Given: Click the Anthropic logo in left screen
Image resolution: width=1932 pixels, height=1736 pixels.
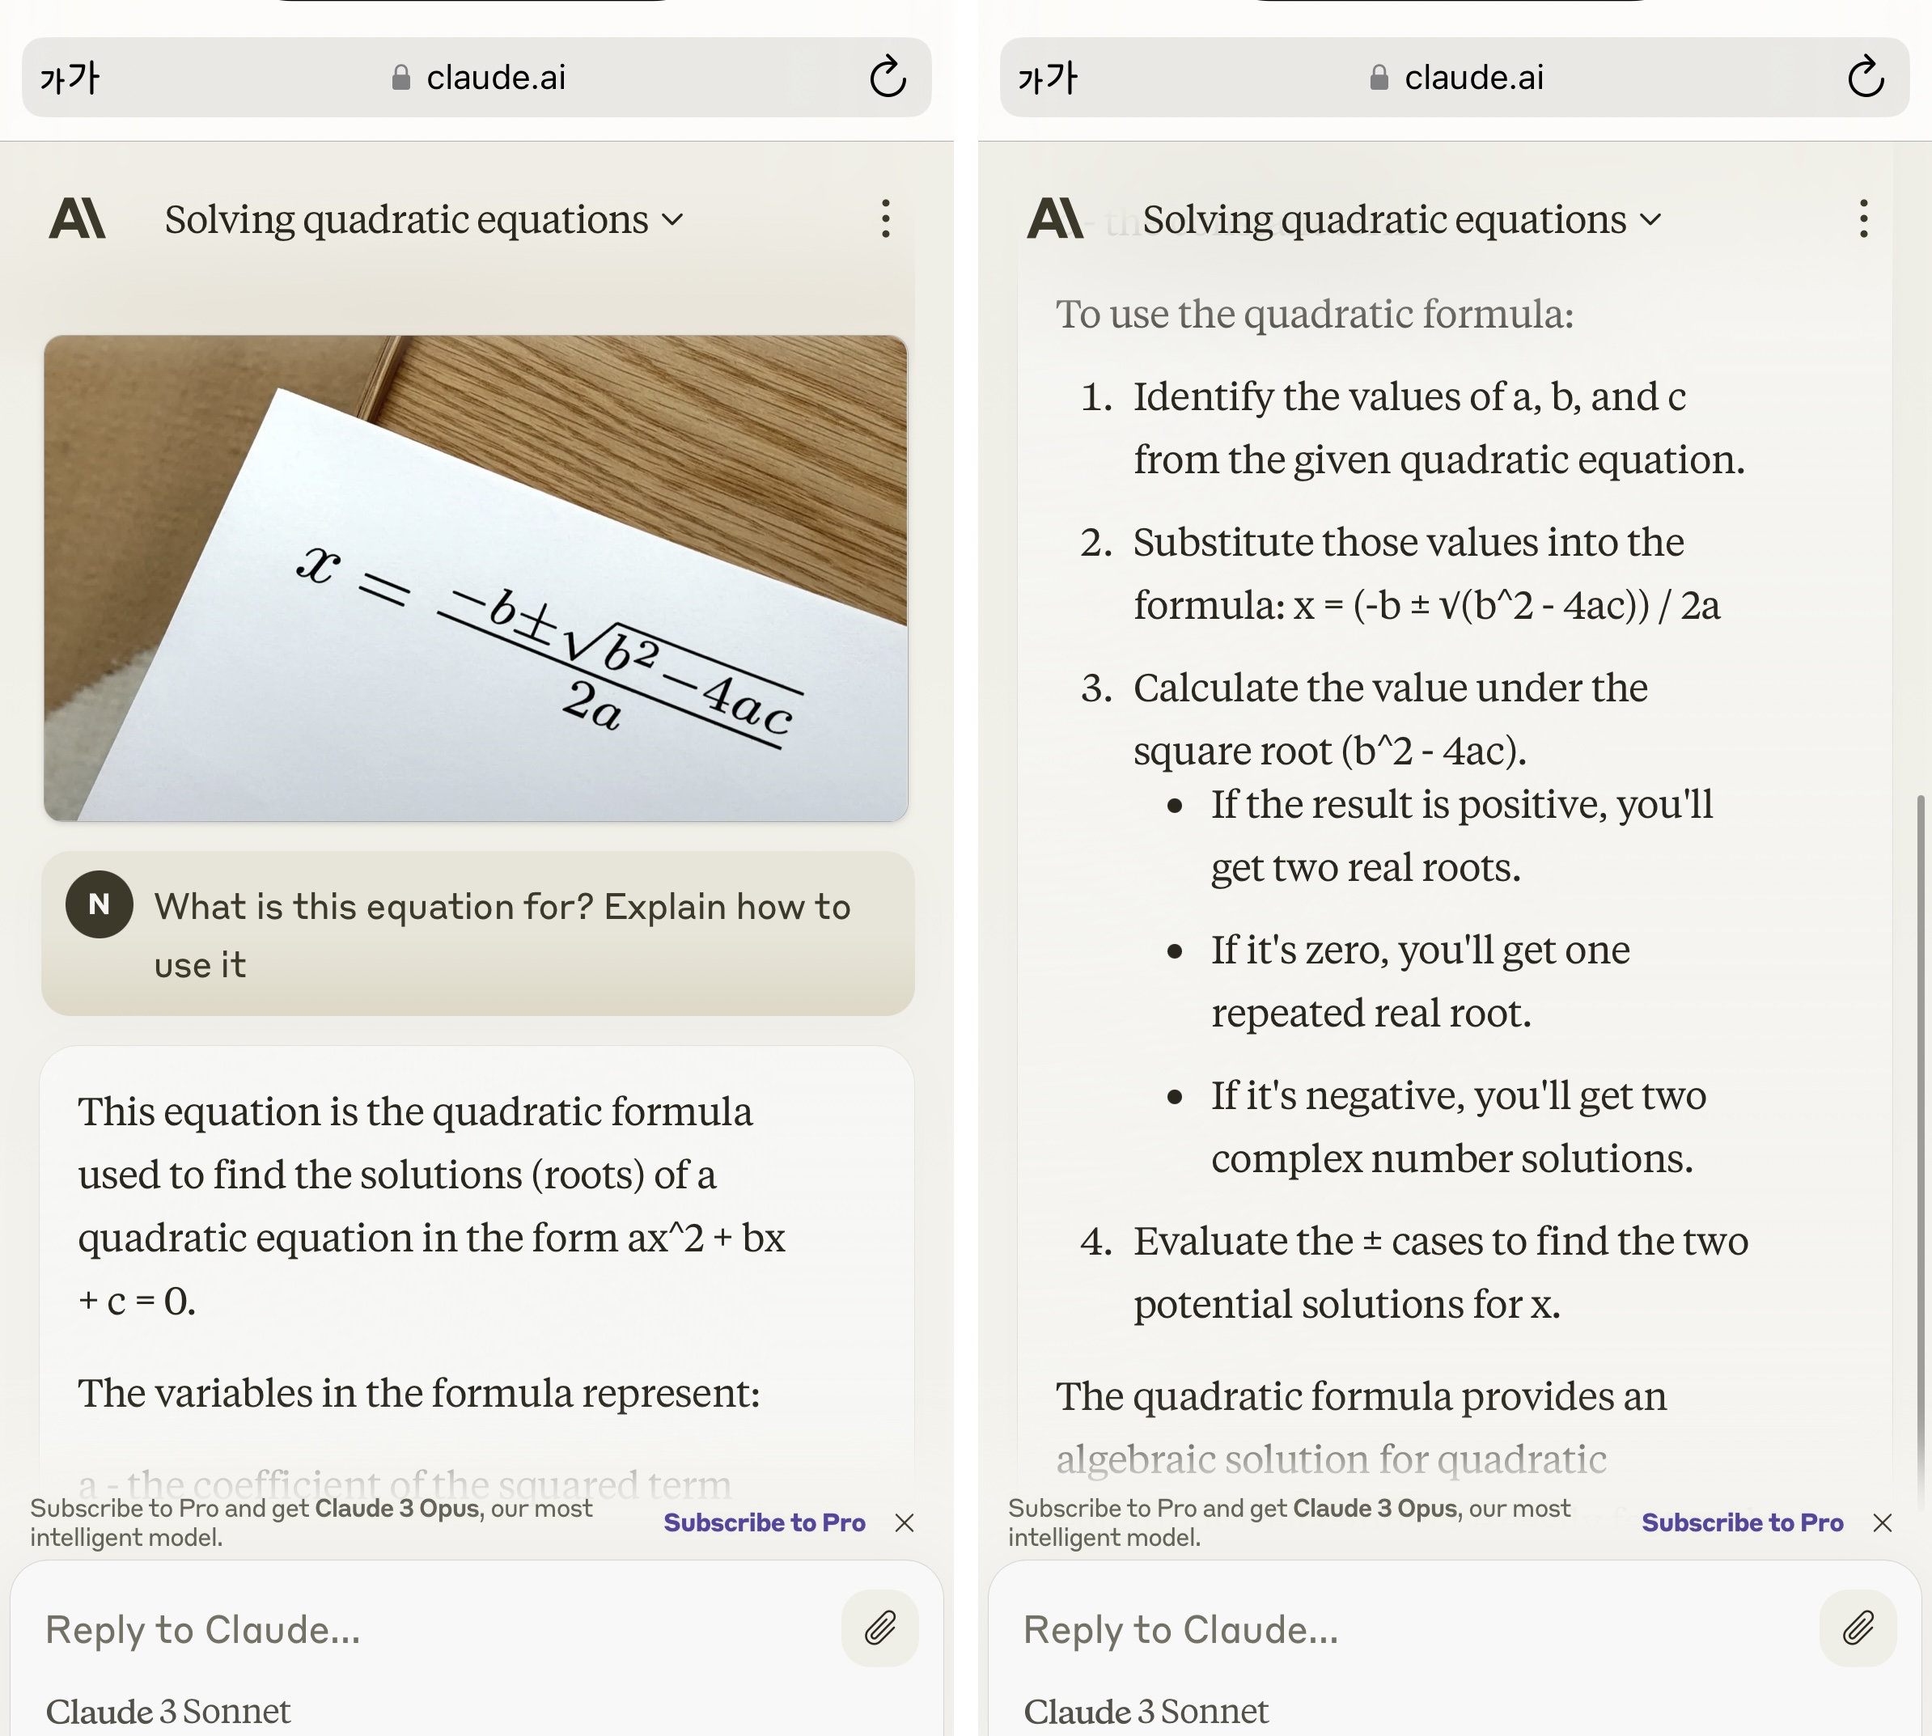Looking at the screenshot, I should (78, 218).
